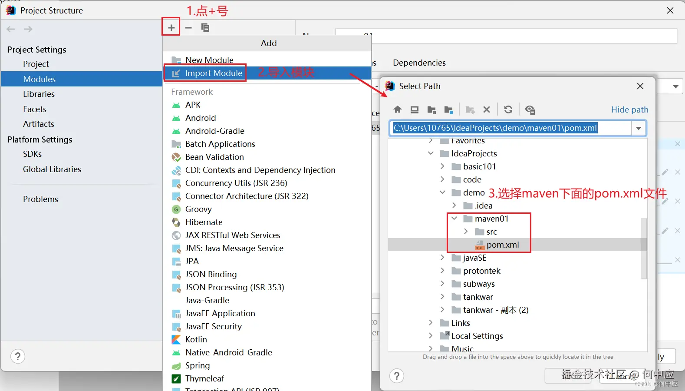Viewport: 685px width, 391px height.
Task: Select JAX RESTful Web Services
Action: pos(233,235)
